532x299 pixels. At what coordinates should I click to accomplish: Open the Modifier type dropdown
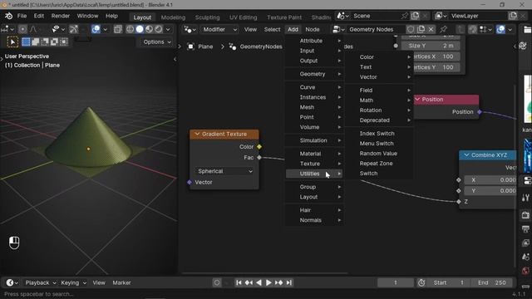click(x=219, y=30)
